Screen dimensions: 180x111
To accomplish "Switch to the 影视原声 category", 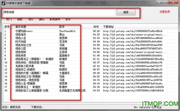I will pyautogui.click(x=55, y=19).
